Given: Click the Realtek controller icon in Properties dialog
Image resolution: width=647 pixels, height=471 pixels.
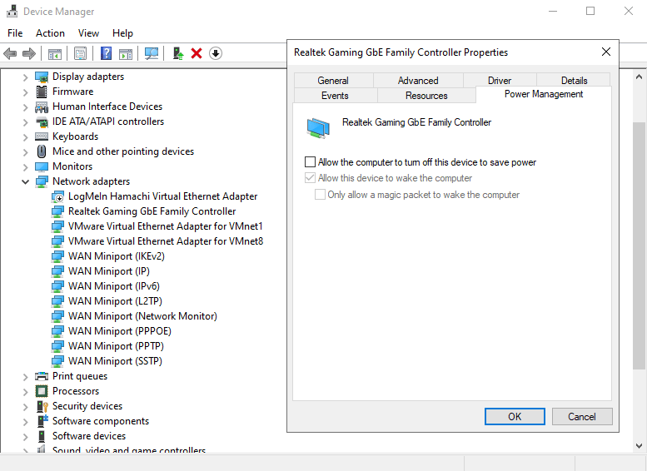Looking at the screenshot, I should tap(318, 128).
